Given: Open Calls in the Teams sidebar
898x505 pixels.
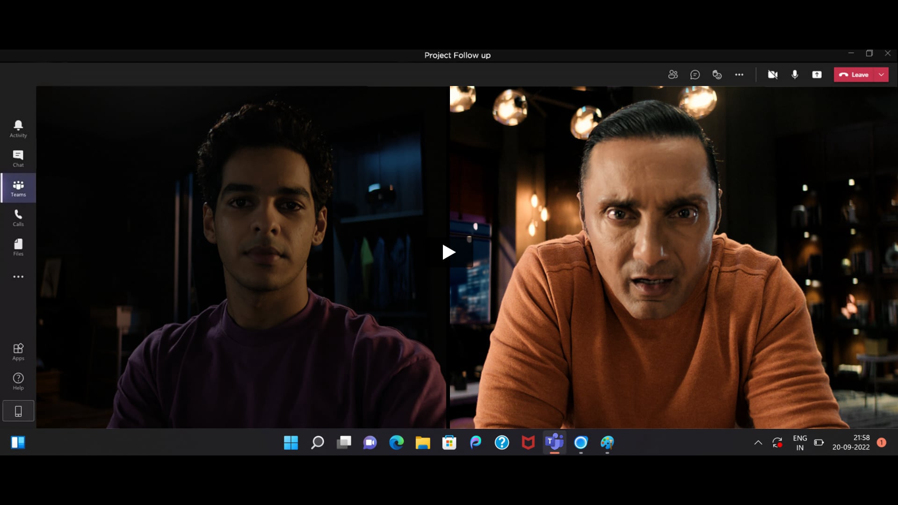Looking at the screenshot, I should pyautogui.click(x=18, y=218).
